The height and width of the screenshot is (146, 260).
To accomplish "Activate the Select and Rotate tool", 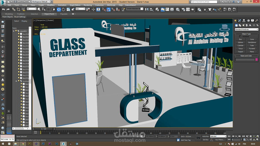I will click(x=63, y=9).
